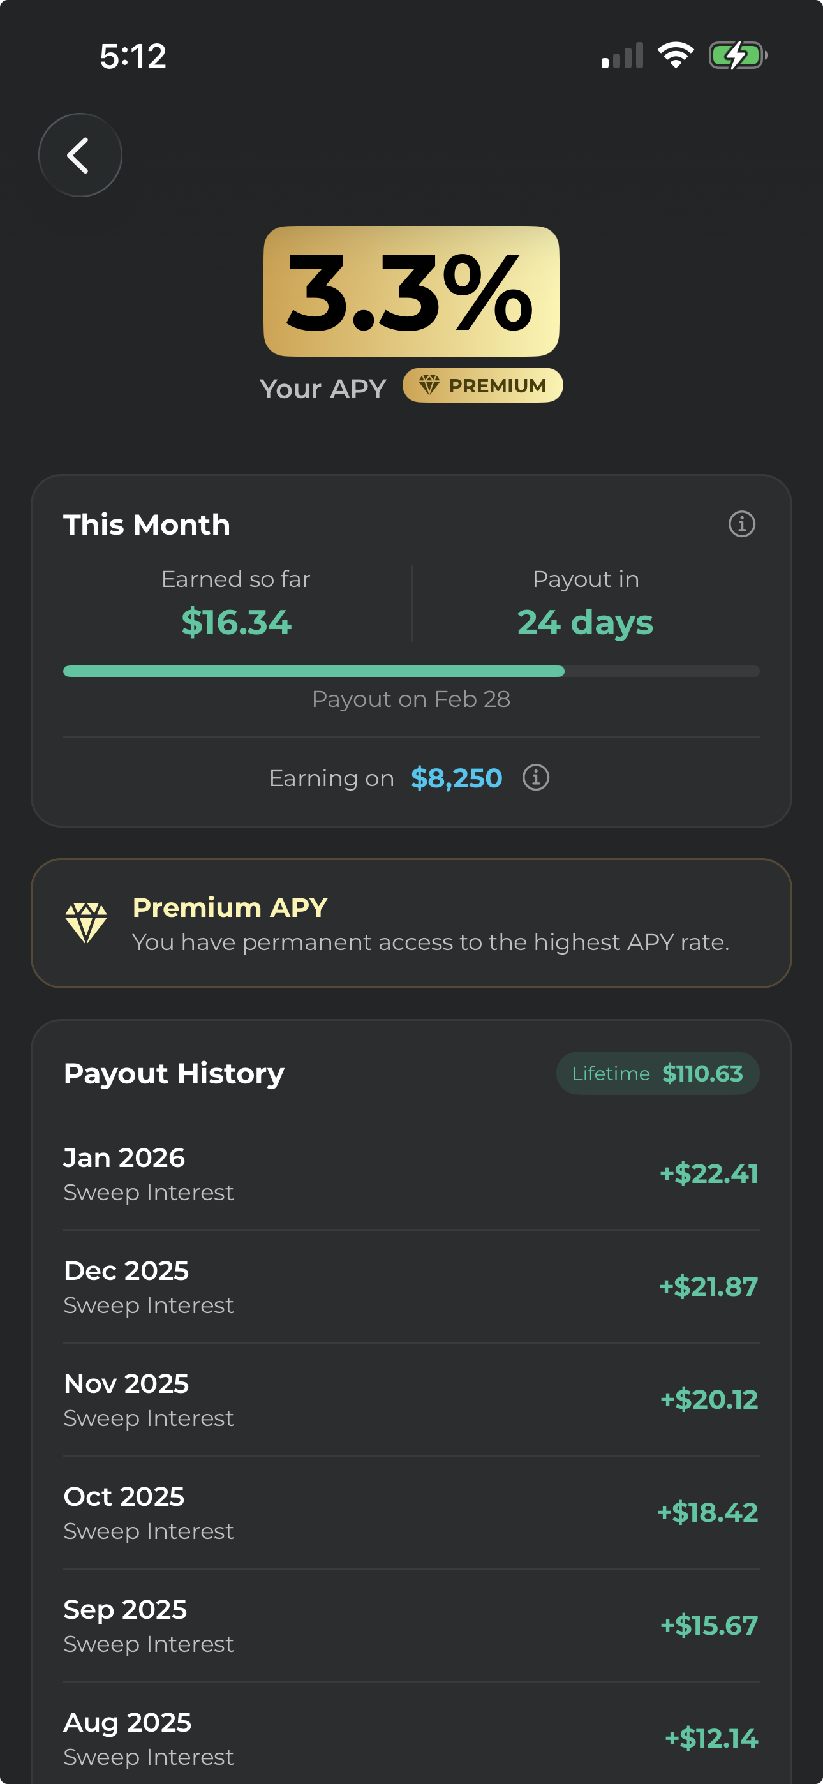Tap the PREMIUM label pill

(x=483, y=386)
